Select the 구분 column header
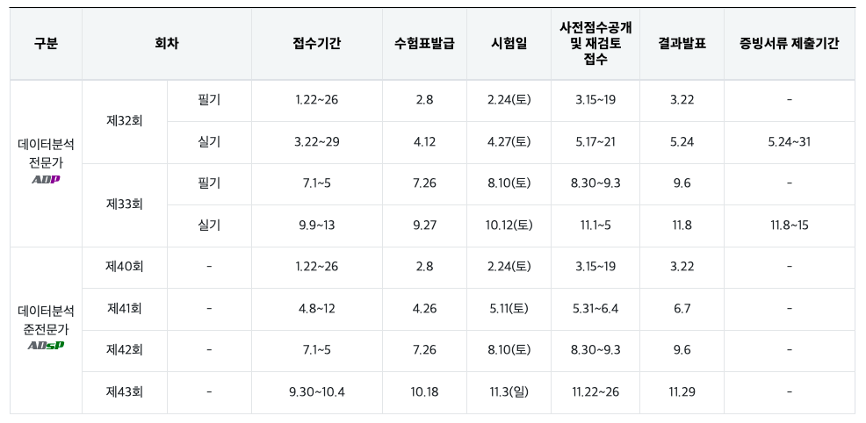The width and height of the screenshot is (866, 423). point(46,44)
